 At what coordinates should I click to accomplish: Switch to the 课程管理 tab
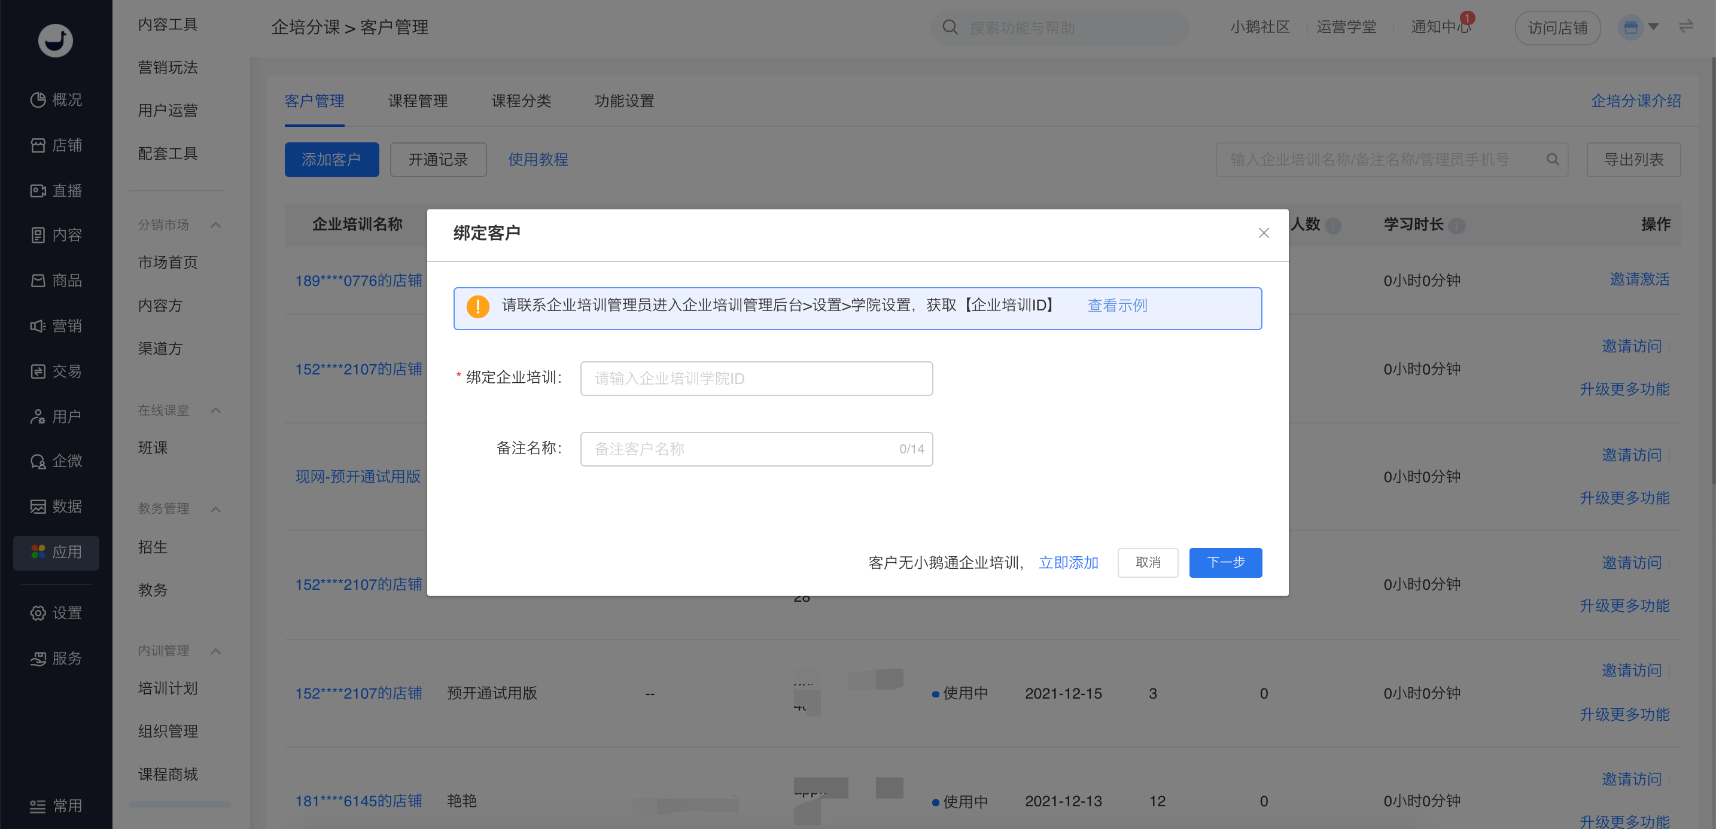[418, 101]
